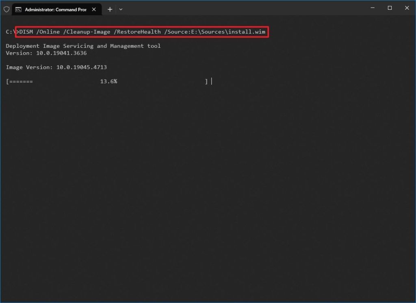Select the Administrator: Command Prompt tab
Screen dimensions: 416x303
[57, 10]
